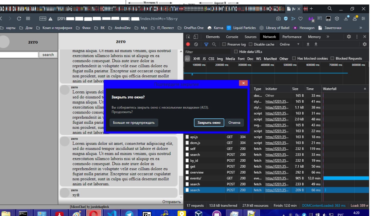The height and width of the screenshot is (216, 385).
Task: Open Network panel settings gear
Action: [x=365, y=44]
